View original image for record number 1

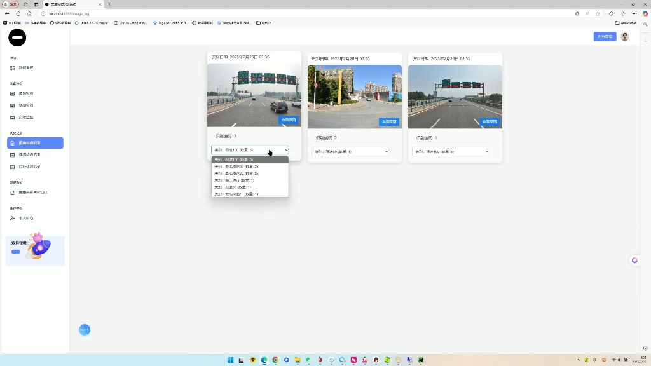tap(490, 121)
